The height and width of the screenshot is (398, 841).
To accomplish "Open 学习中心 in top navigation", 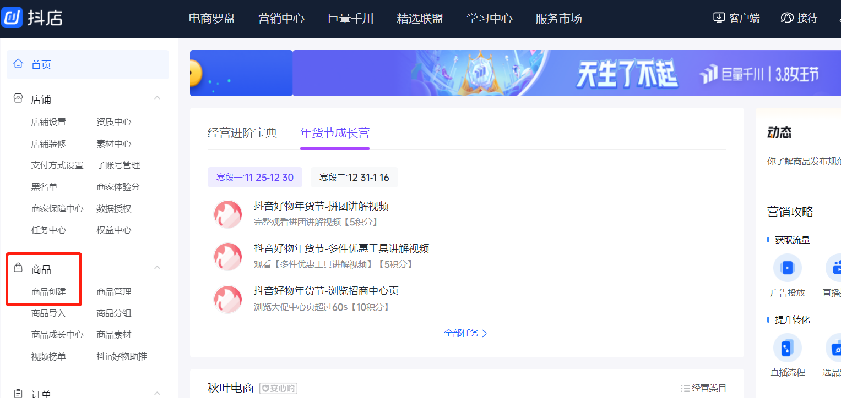I will point(490,18).
